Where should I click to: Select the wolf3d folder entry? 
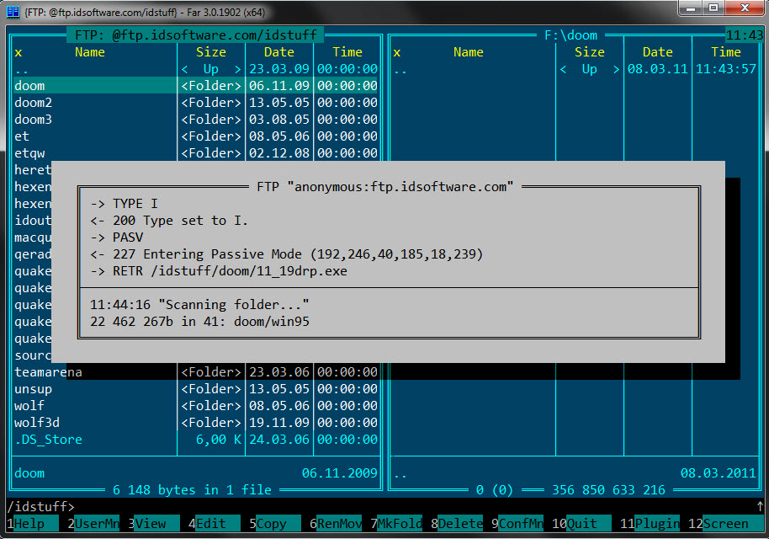click(37, 423)
